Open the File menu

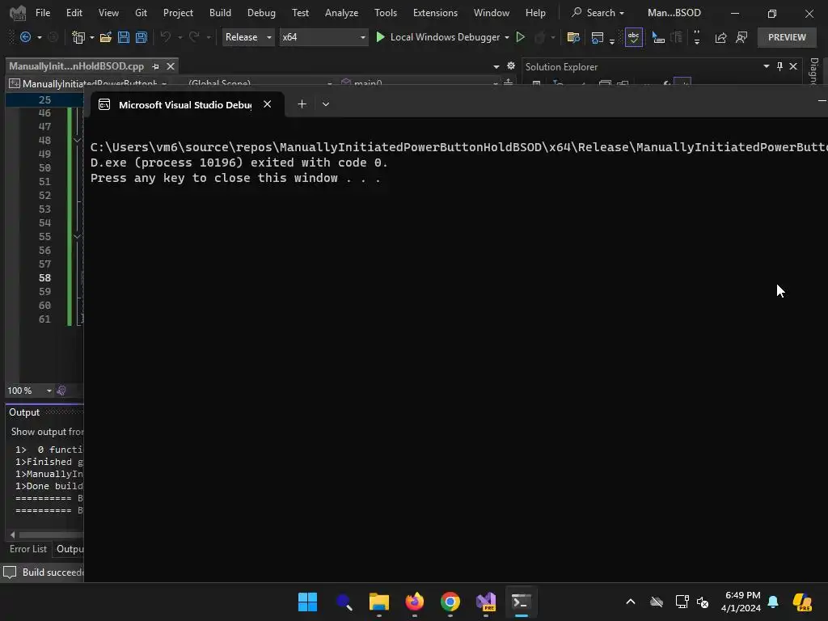pyautogui.click(x=43, y=13)
